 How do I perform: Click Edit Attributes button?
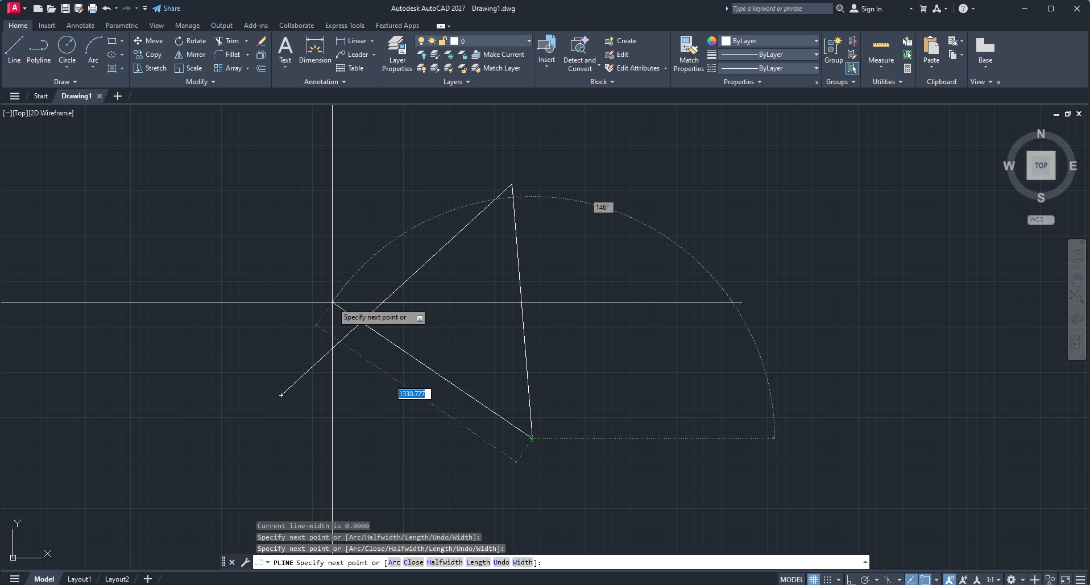click(632, 68)
